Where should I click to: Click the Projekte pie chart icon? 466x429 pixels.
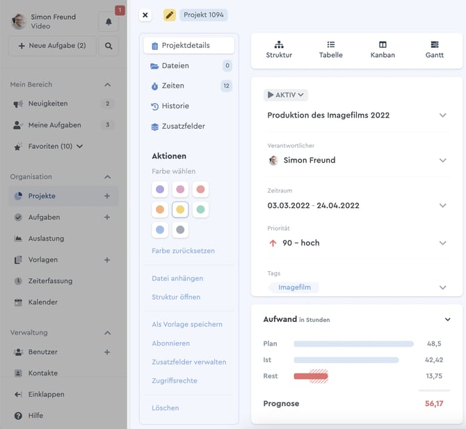point(18,196)
